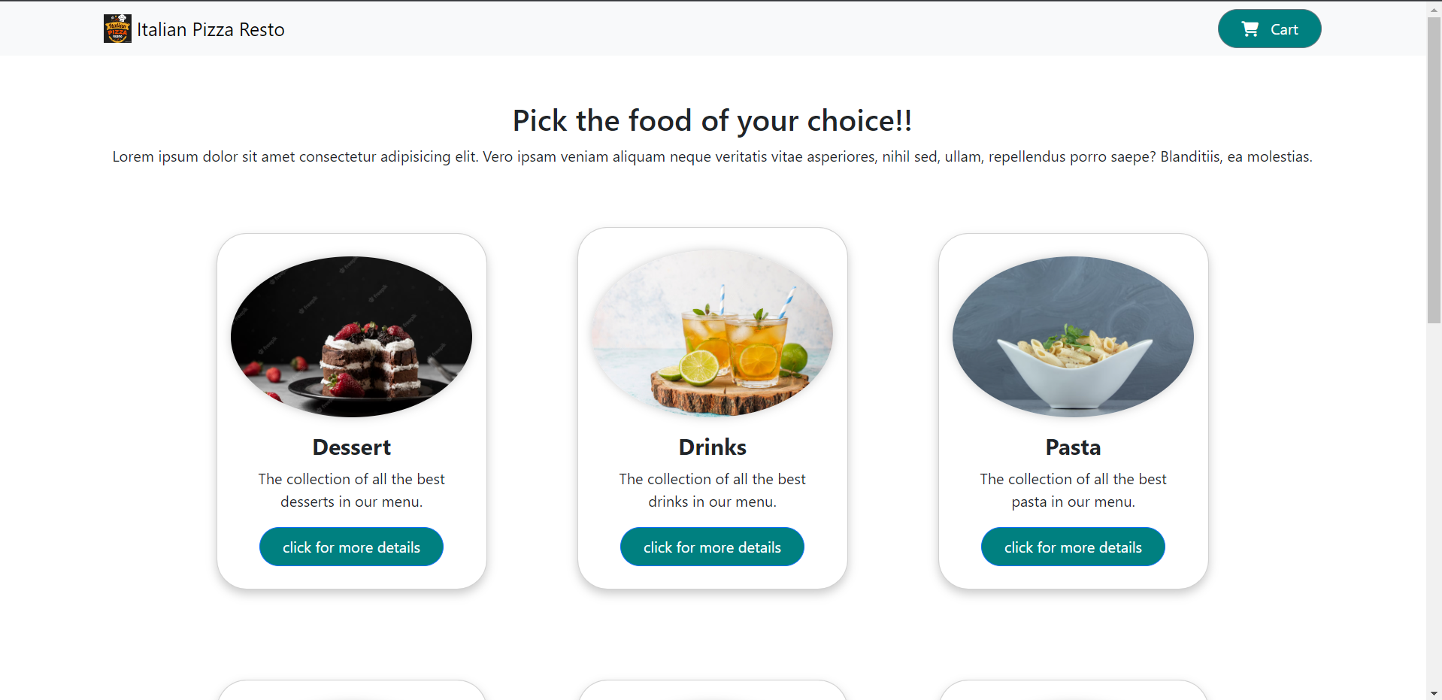Select the Drinks heading text
Screen dimensions: 1442x700
pos(711,447)
